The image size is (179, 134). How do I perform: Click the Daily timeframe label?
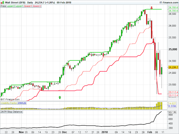coord(30,3)
